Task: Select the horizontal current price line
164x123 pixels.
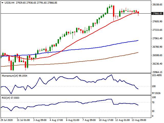Action: (76, 14)
